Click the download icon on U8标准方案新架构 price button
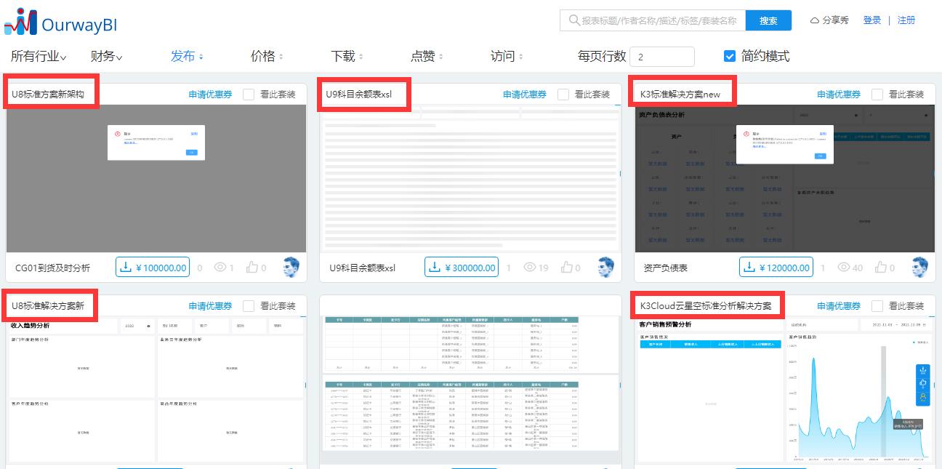The width and height of the screenshot is (942, 469). click(x=126, y=266)
